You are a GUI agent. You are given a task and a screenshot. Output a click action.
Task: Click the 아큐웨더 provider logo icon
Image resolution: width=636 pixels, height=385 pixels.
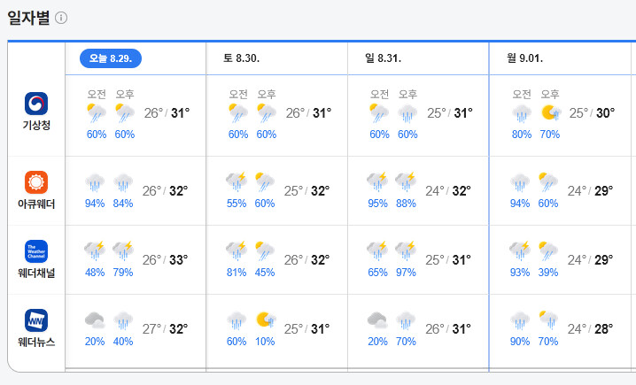click(36, 182)
